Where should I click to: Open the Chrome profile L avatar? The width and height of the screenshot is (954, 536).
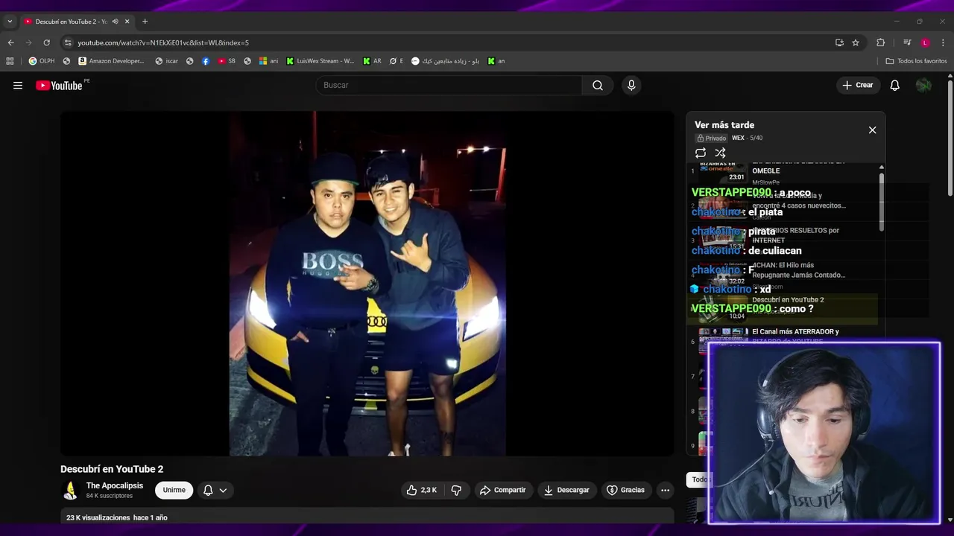point(925,42)
